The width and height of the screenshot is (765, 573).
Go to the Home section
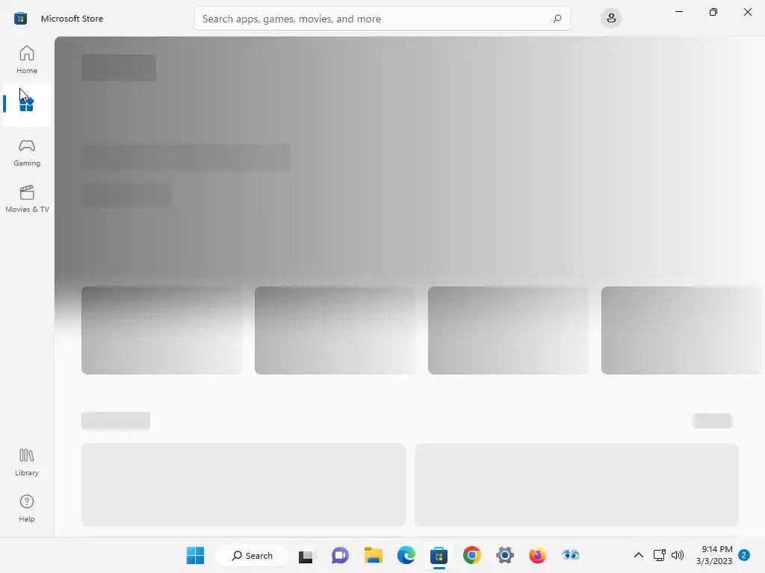(27, 60)
